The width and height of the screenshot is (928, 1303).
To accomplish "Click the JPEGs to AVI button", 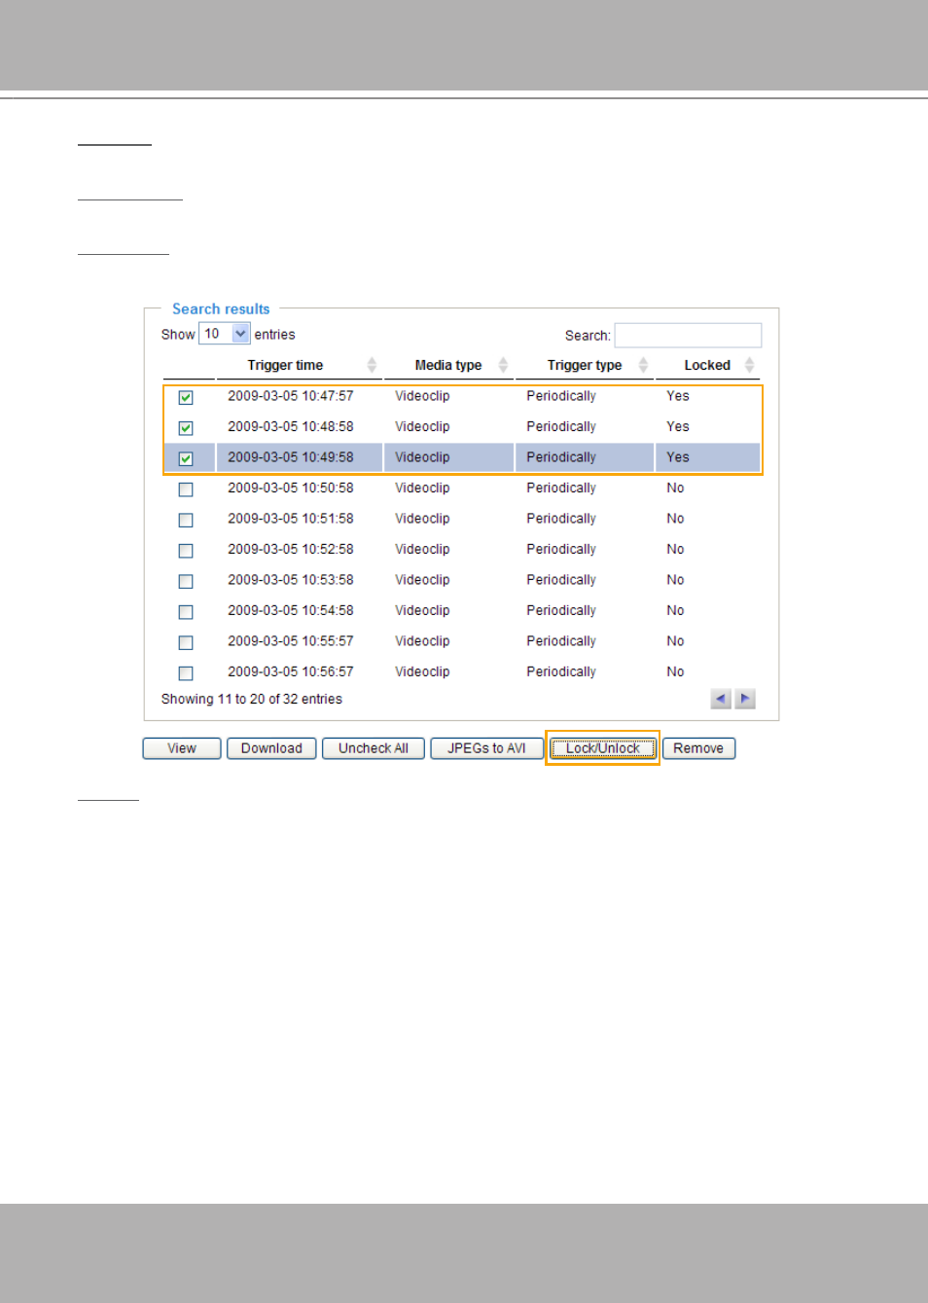I will [486, 748].
